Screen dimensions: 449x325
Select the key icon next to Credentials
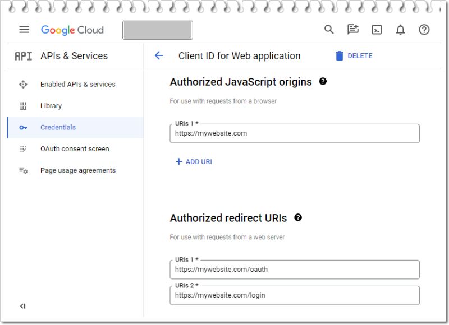pyautogui.click(x=22, y=127)
